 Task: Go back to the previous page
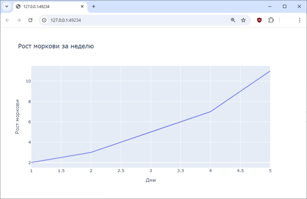click(7, 20)
